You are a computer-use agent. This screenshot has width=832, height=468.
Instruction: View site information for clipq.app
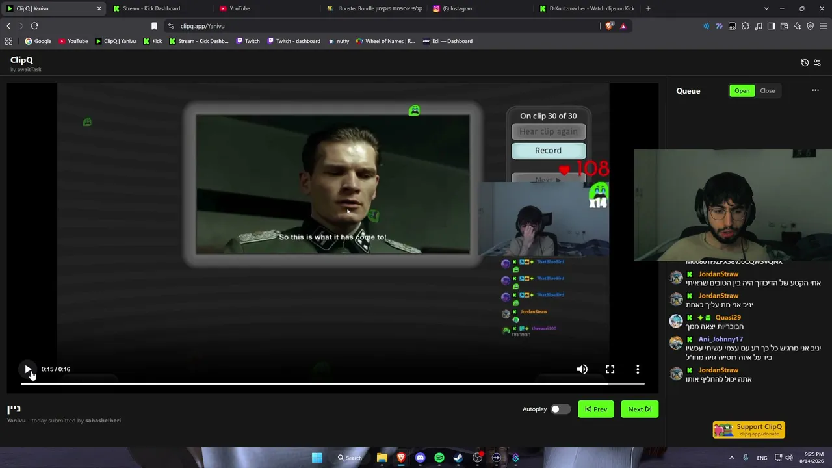(171, 26)
